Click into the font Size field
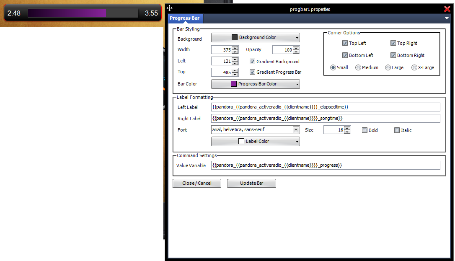Viewport: 455px width, 261px height. [x=333, y=130]
